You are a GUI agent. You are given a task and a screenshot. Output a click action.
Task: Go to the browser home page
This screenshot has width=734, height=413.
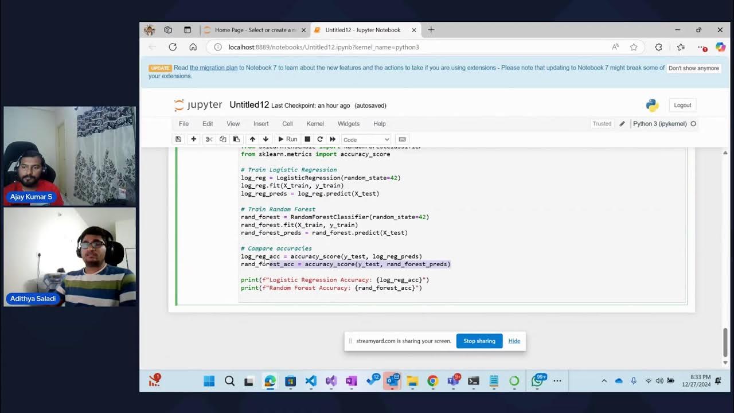pos(193,47)
